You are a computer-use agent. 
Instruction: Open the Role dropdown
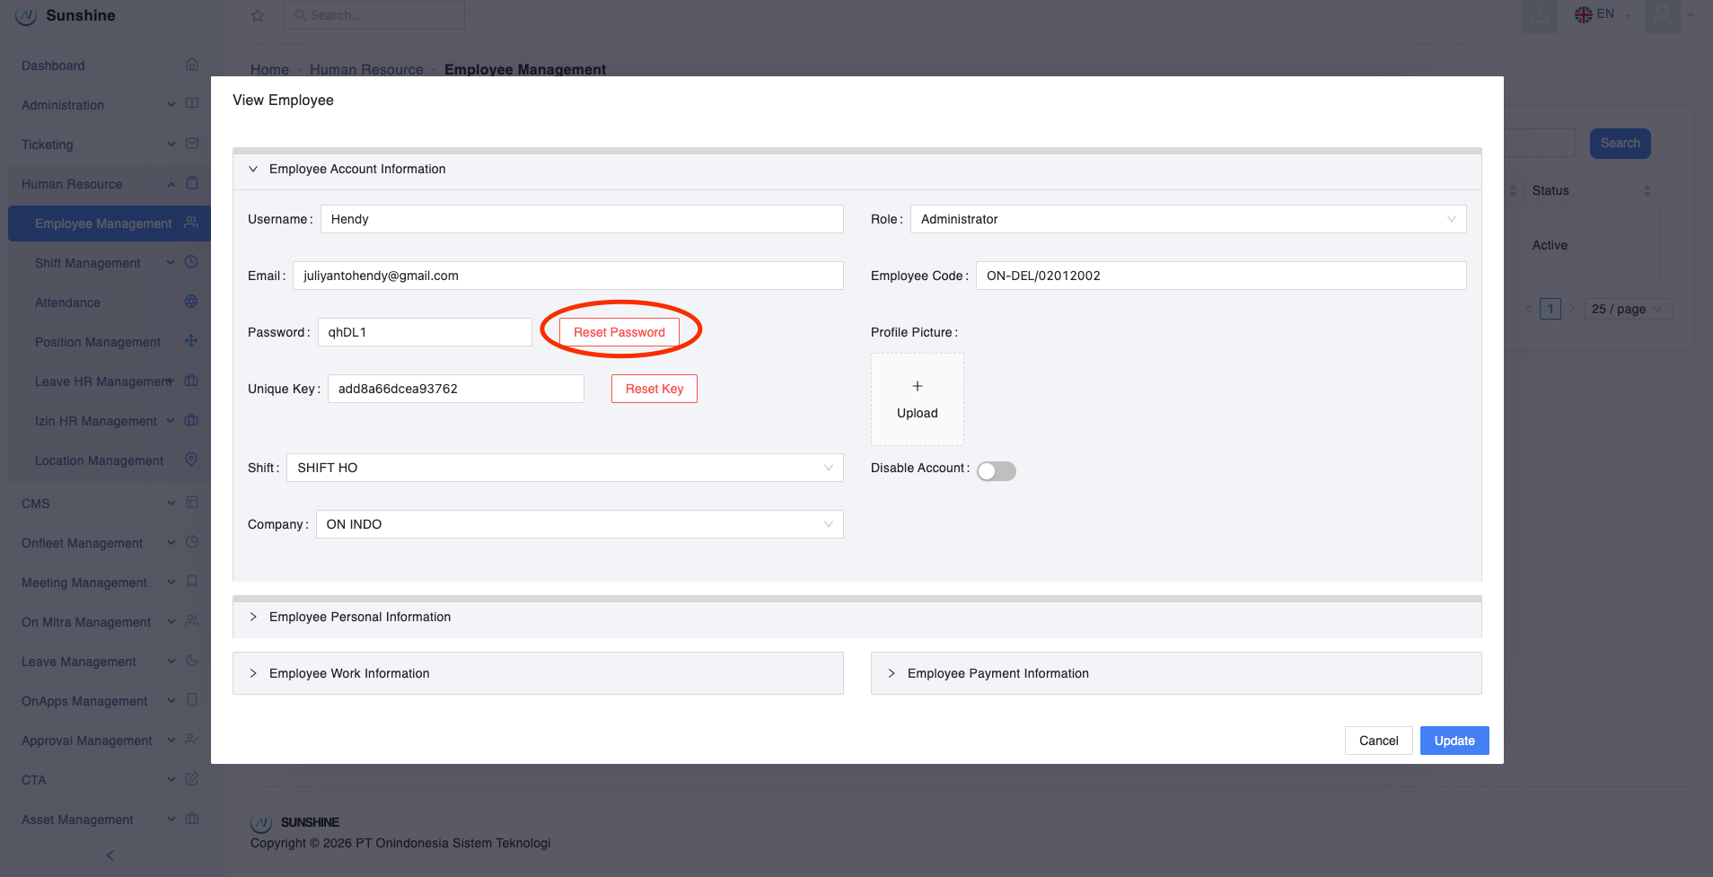click(1187, 219)
